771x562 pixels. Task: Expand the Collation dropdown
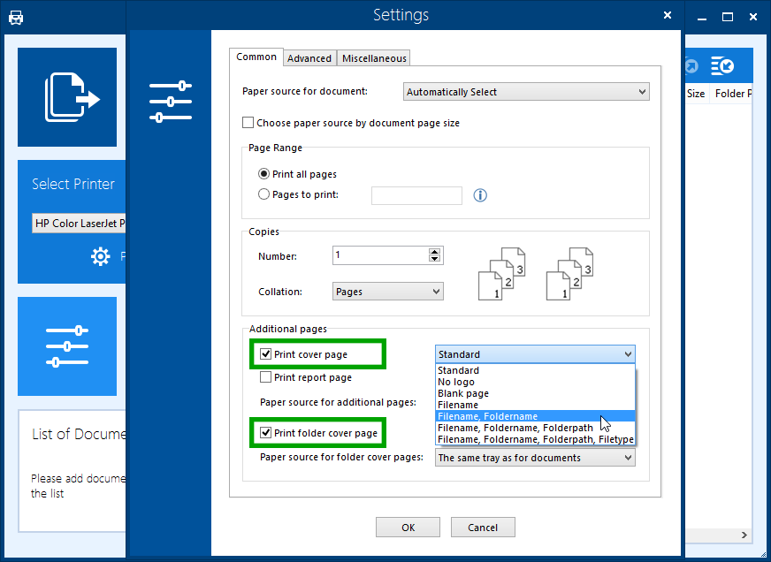coord(388,292)
